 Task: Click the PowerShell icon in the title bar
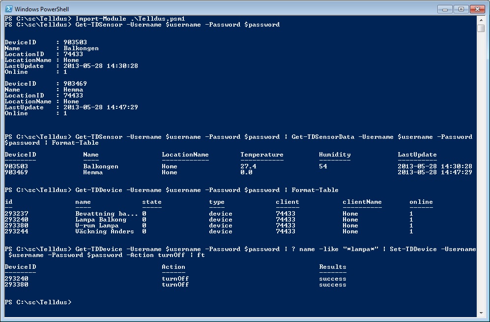(x=9, y=9)
